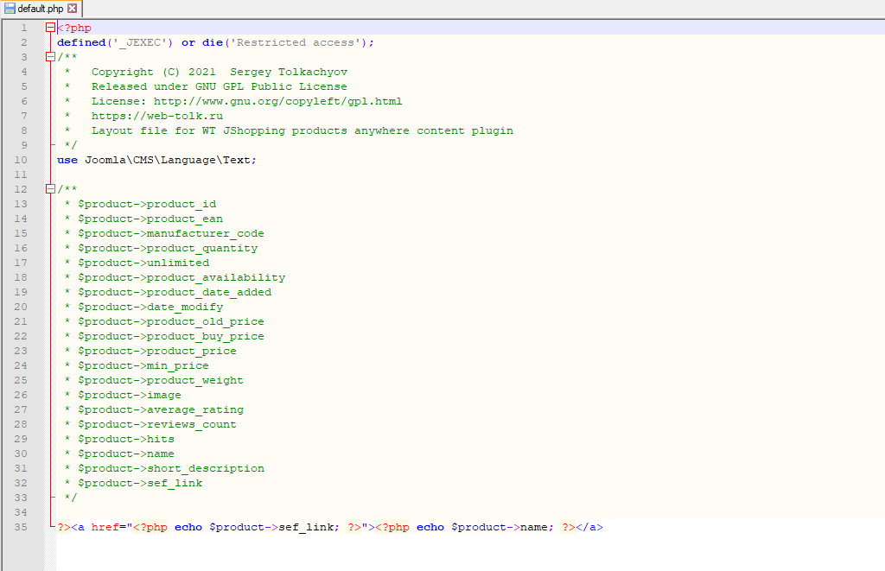
Task: Close the default.php tab with red X
Action: [73, 9]
